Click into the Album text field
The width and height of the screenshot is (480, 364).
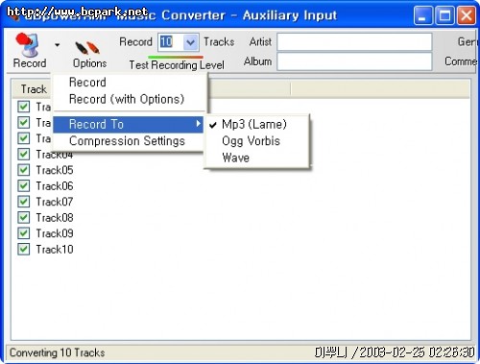pyautogui.click(x=354, y=61)
